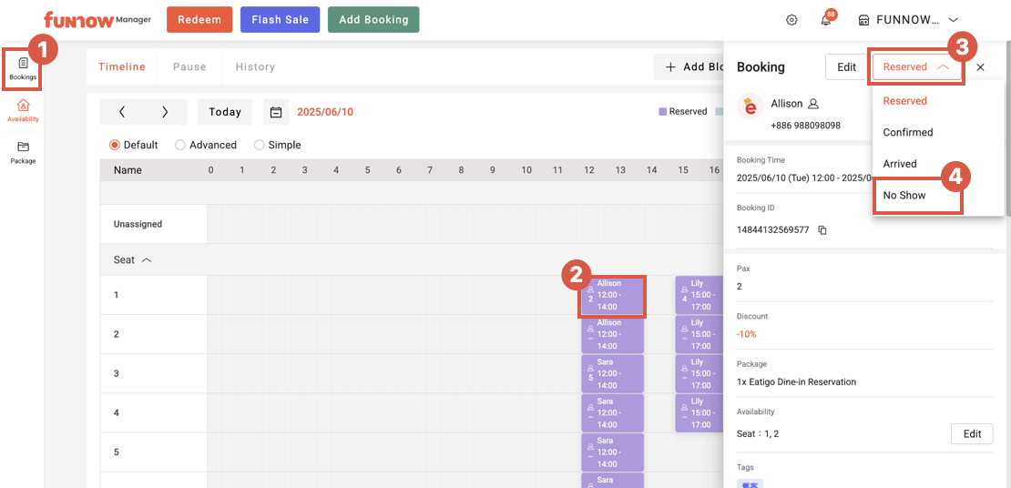Viewport: 1011px width, 488px height.
Task: Select the Simple view radio button
Action: point(260,145)
